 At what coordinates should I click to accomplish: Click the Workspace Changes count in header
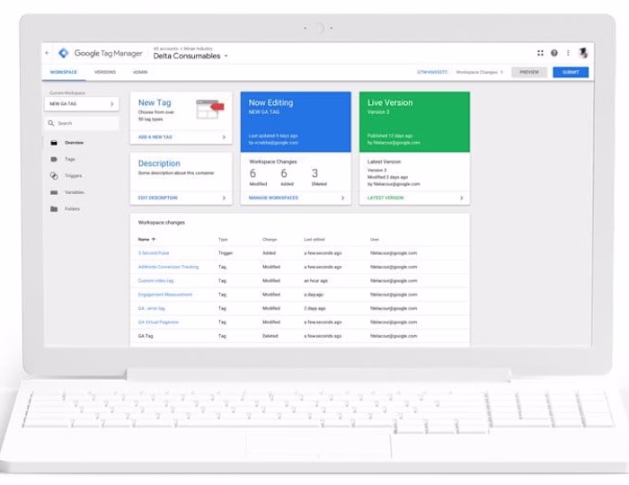tap(479, 72)
